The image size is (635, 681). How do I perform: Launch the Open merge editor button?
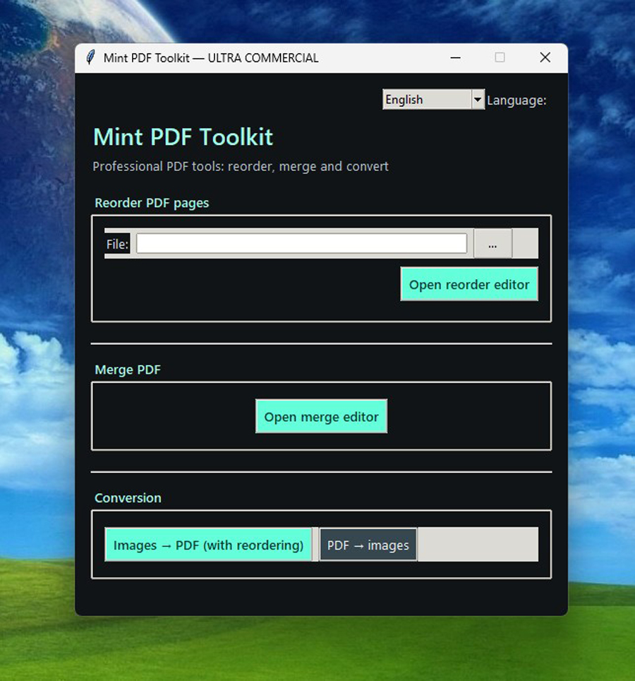pos(321,417)
